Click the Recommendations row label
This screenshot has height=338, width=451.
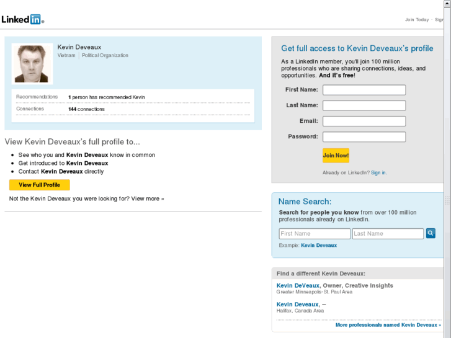coord(37,97)
